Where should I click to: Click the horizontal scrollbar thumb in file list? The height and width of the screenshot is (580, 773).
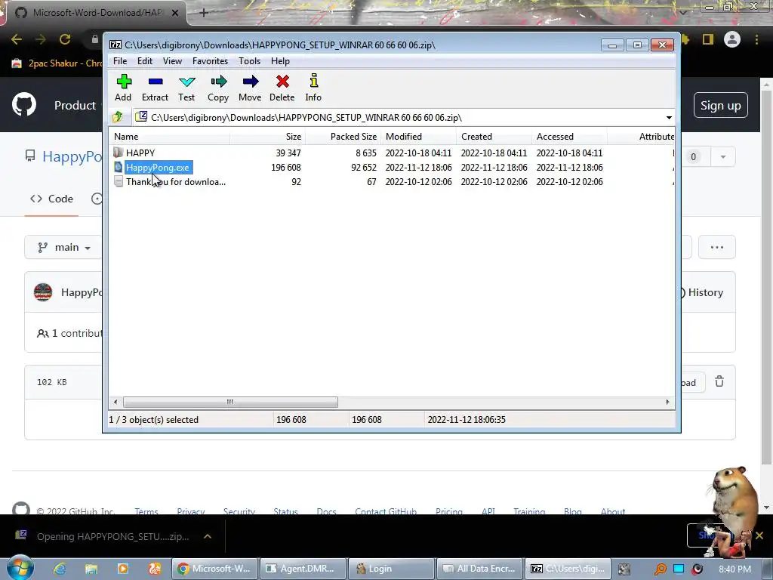[x=230, y=402]
